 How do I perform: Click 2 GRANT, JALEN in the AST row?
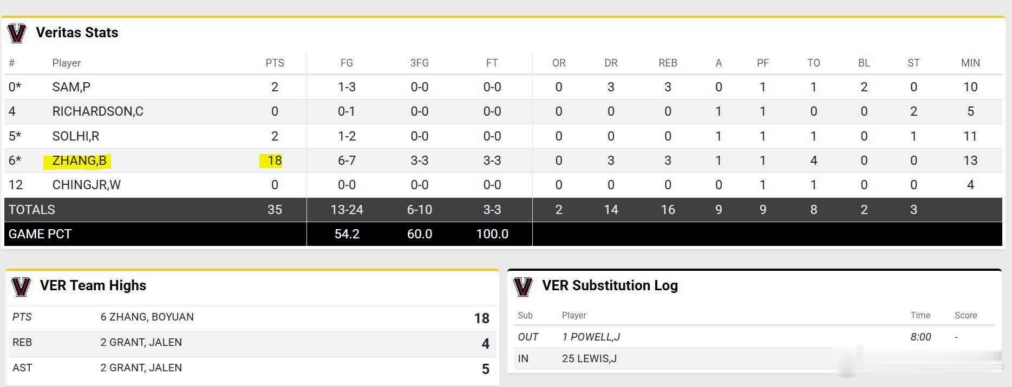pos(141,368)
